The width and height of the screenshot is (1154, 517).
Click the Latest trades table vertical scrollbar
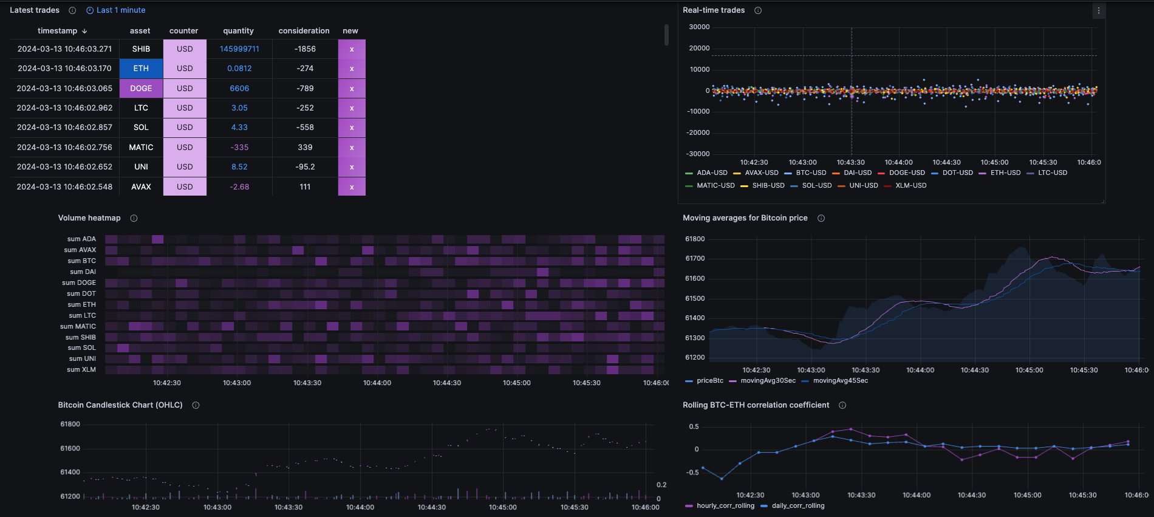point(666,35)
